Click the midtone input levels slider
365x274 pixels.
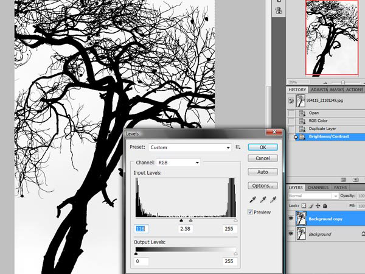click(x=190, y=220)
